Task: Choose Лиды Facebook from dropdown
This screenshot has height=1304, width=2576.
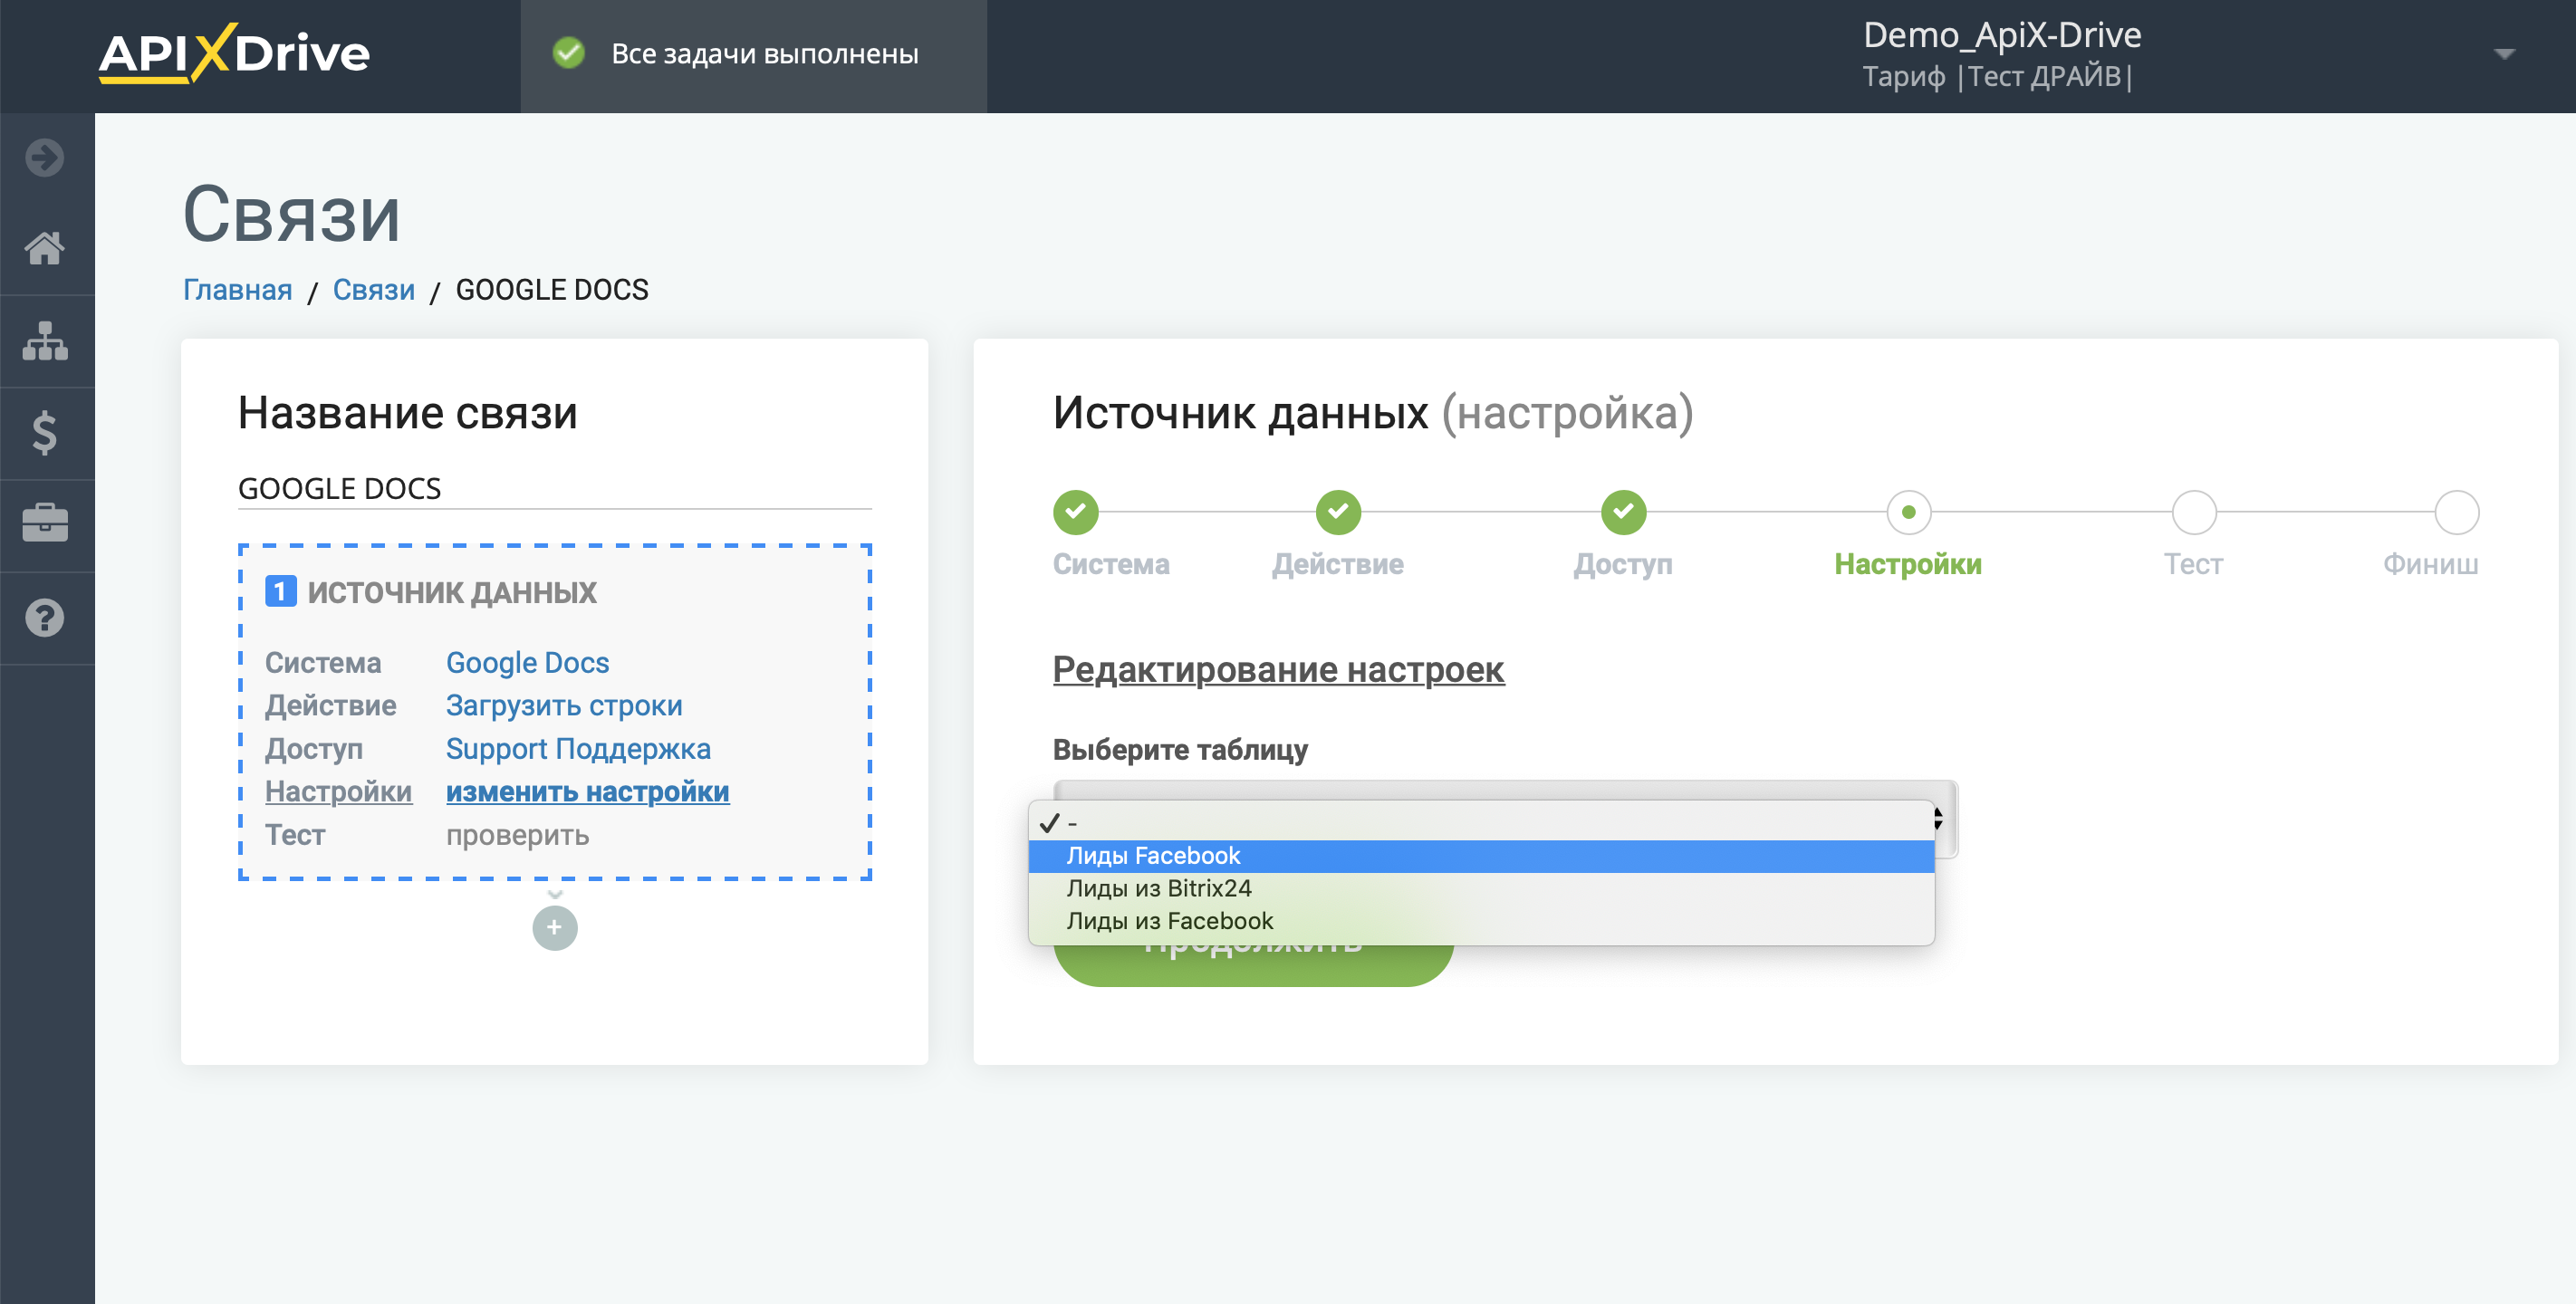Action: [1481, 856]
